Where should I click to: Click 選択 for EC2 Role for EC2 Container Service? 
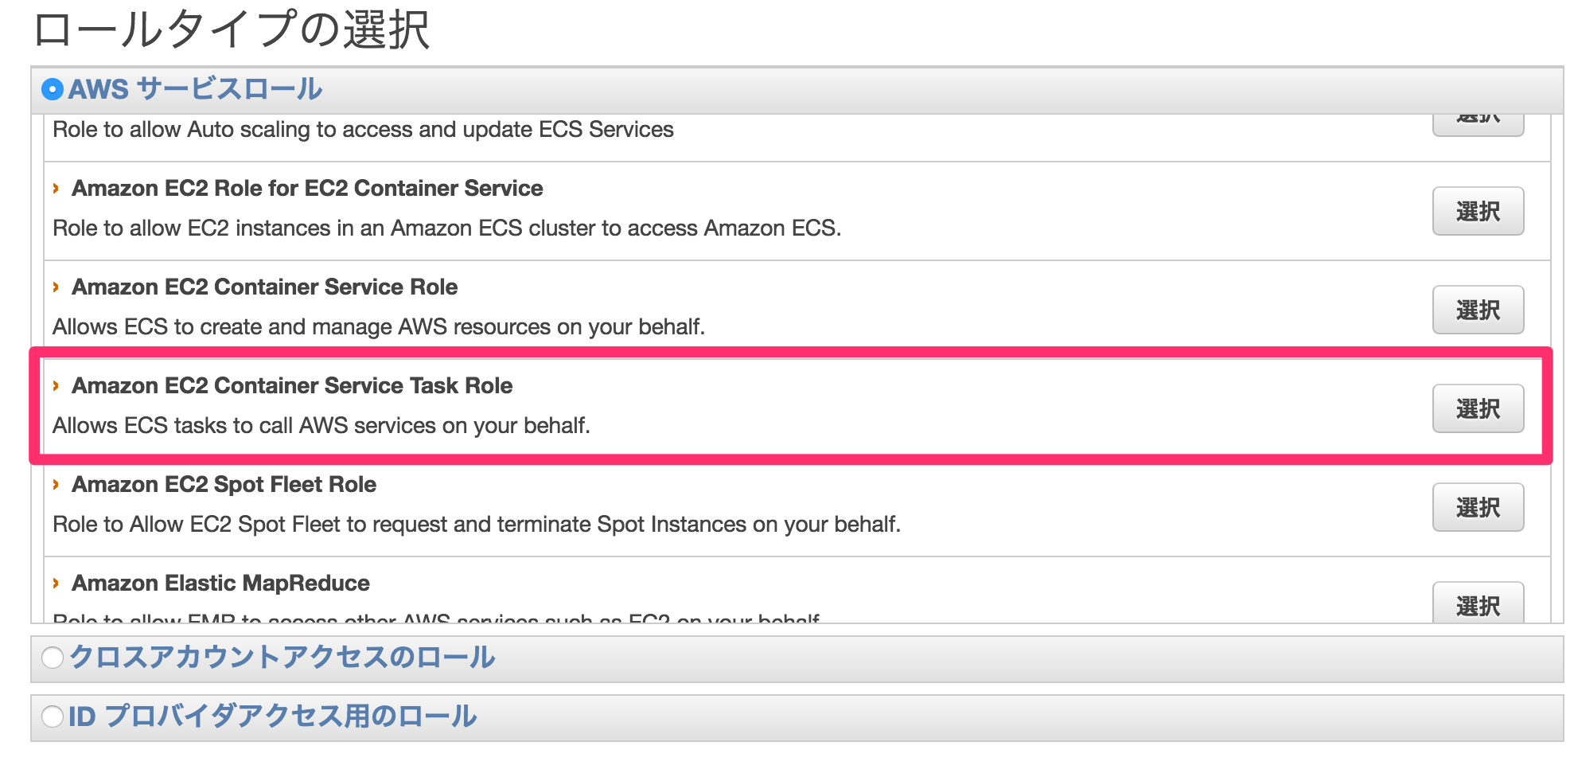point(1478,211)
